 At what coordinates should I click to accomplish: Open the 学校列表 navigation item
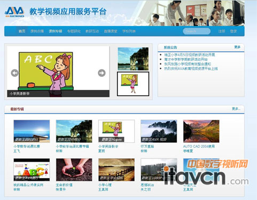129,31
